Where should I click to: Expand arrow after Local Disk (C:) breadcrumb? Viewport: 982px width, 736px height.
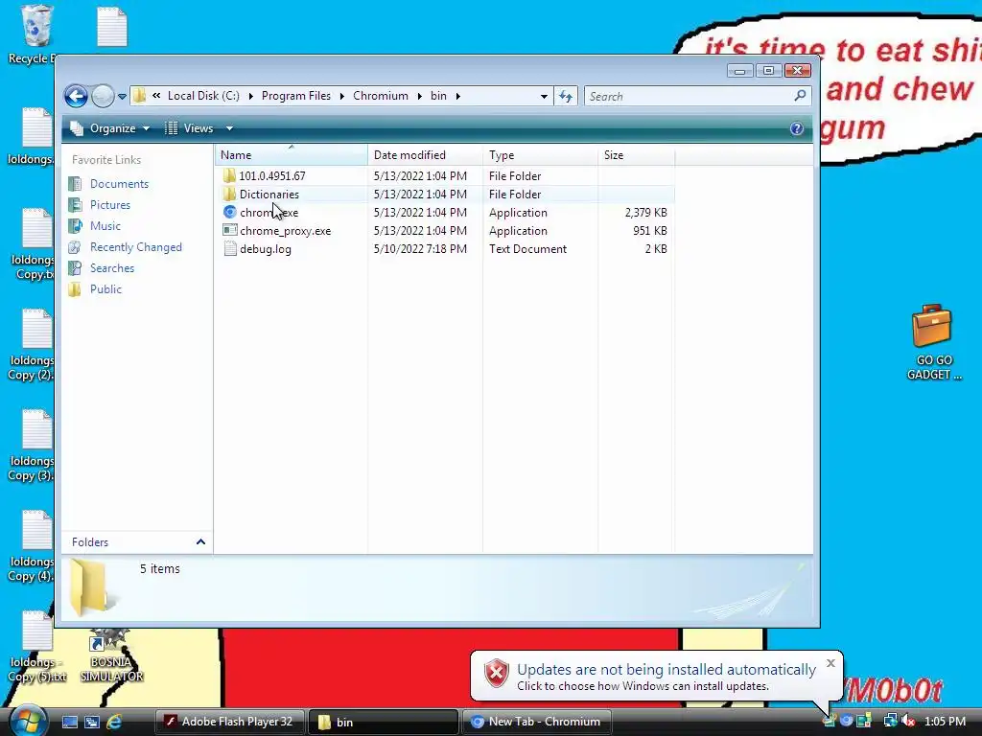coord(250,96)
